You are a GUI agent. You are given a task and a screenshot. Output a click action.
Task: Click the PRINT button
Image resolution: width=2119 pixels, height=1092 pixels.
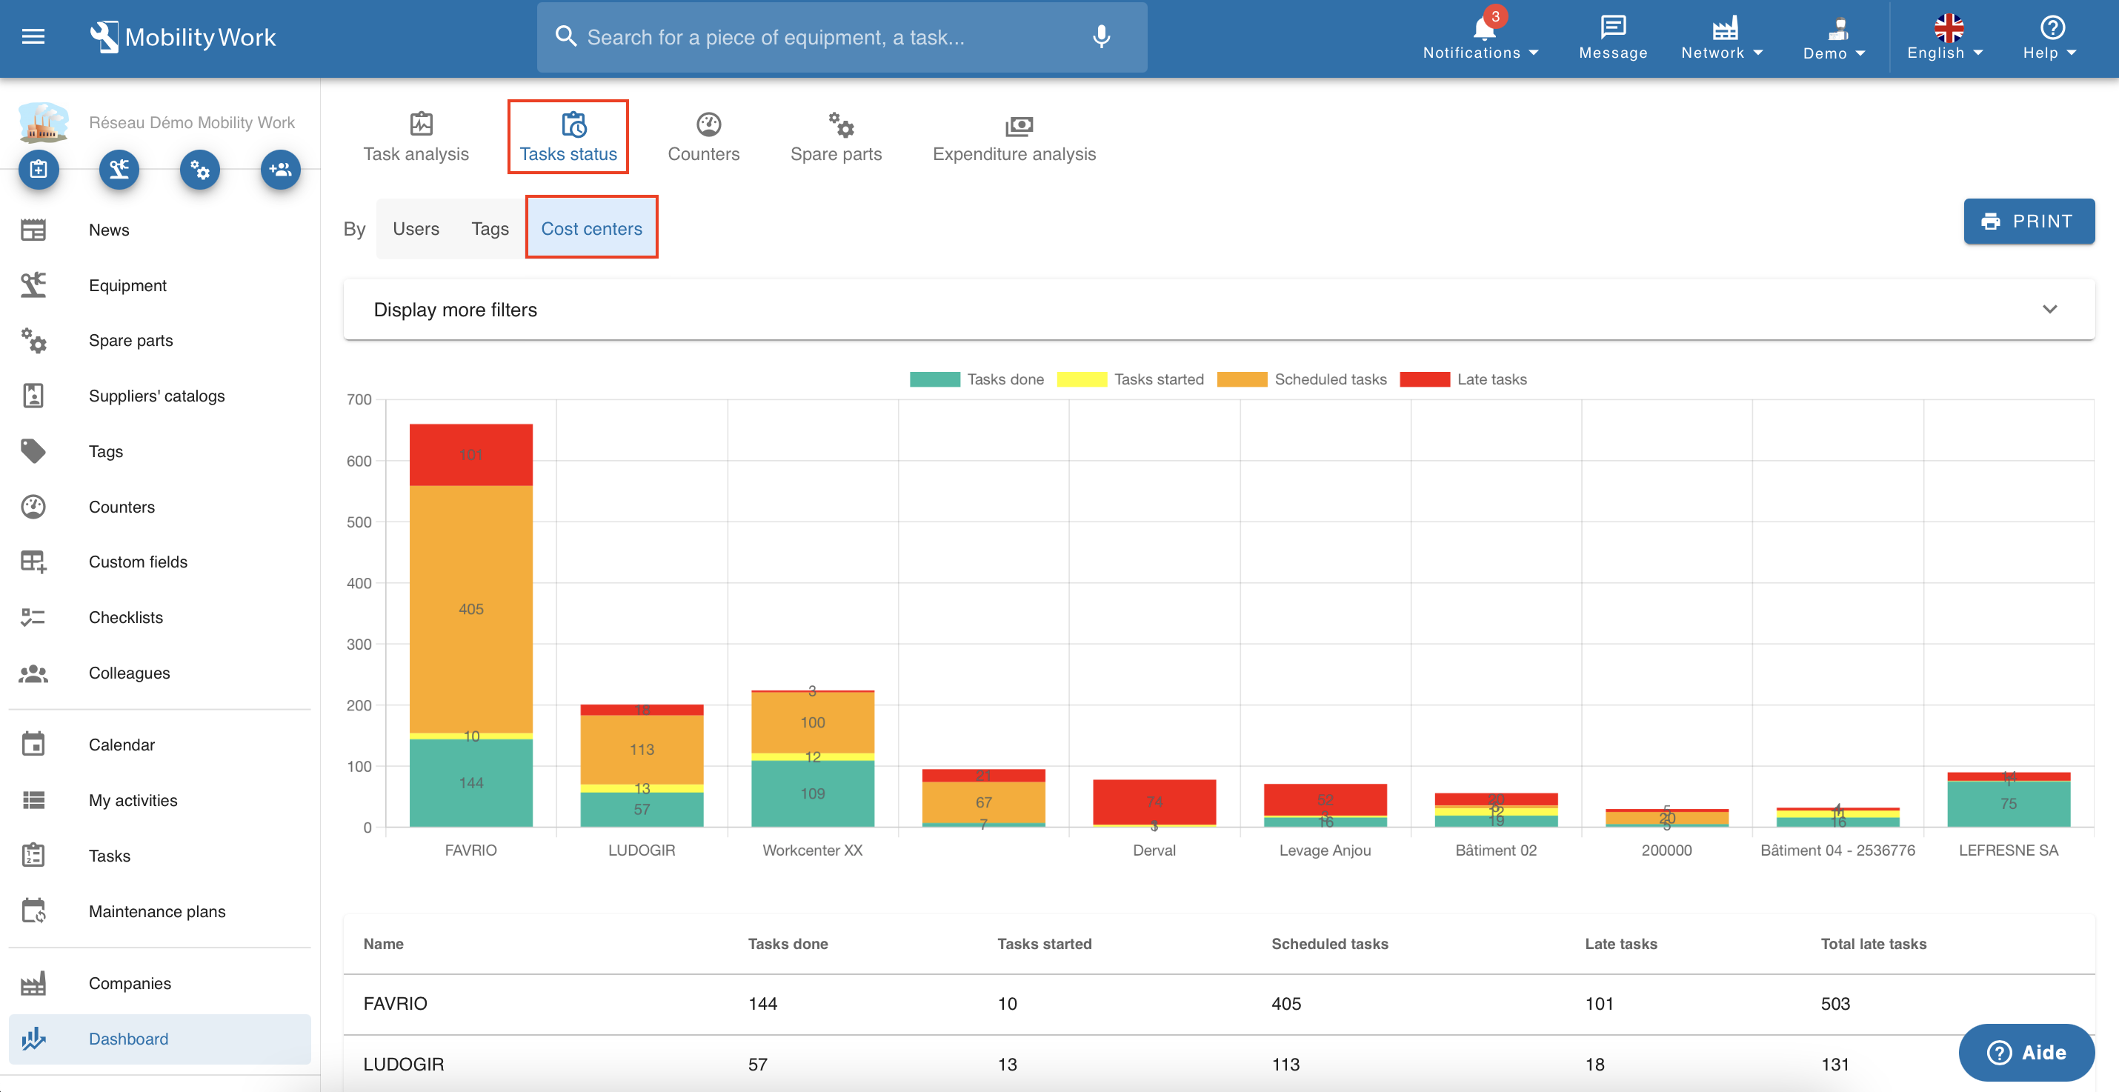click(2029, 222)
